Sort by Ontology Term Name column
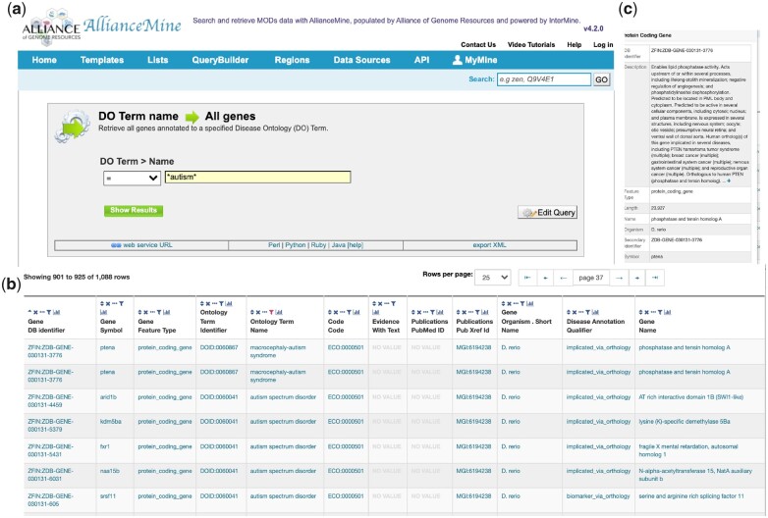 point(252,312)
